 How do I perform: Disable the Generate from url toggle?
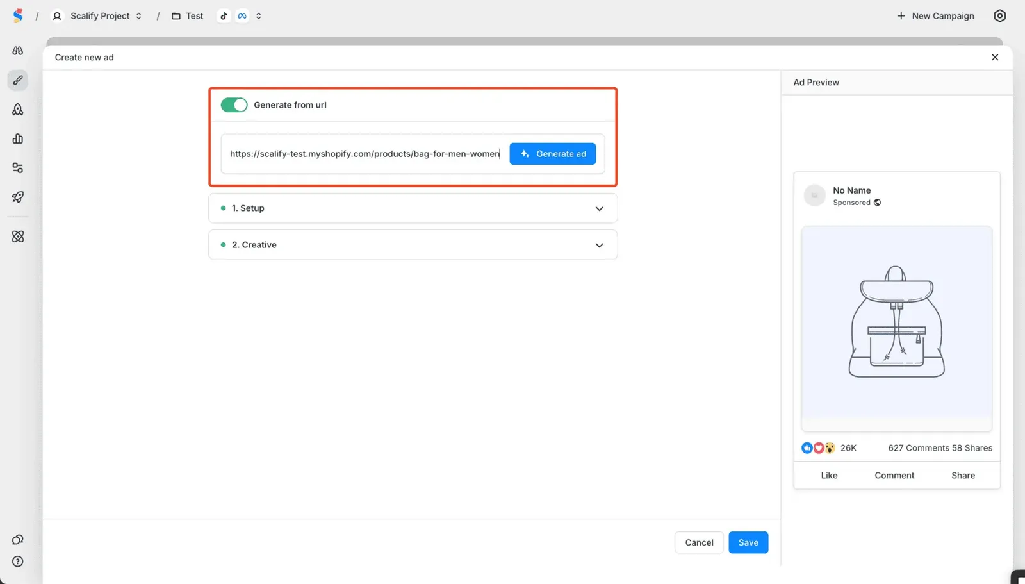[x=234, y=105]
